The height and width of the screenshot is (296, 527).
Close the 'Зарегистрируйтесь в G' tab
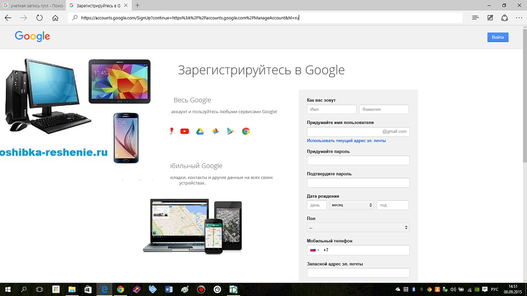tap(126, 5)
